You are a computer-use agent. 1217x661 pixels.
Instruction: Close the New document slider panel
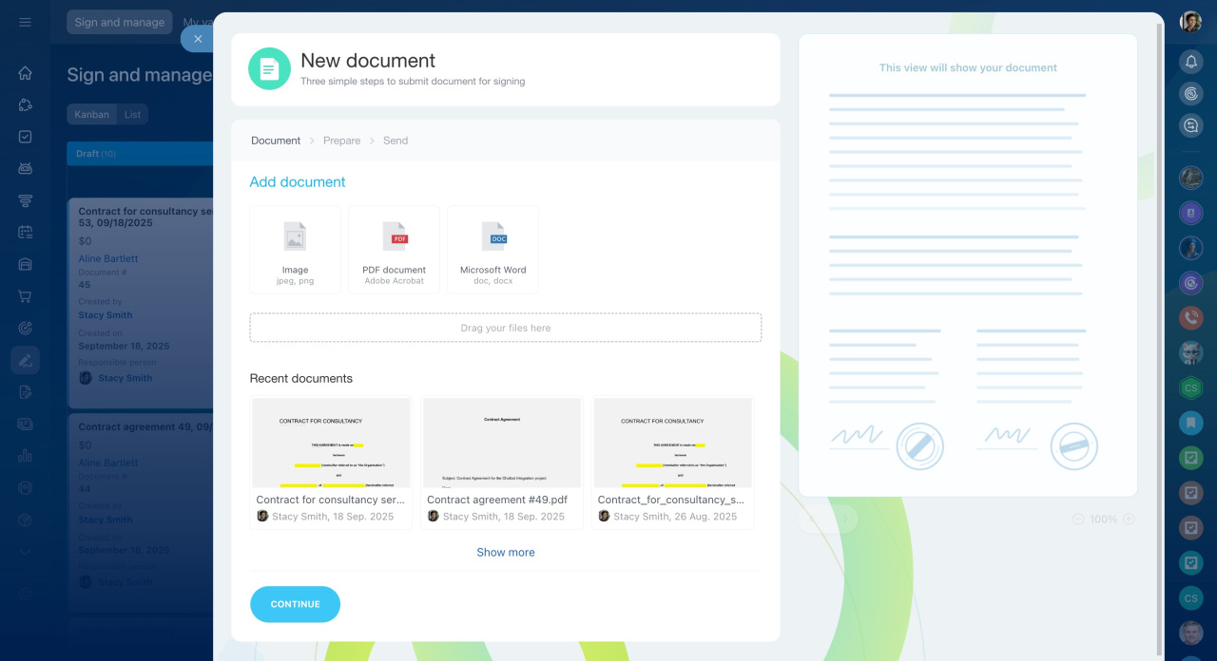198,39
